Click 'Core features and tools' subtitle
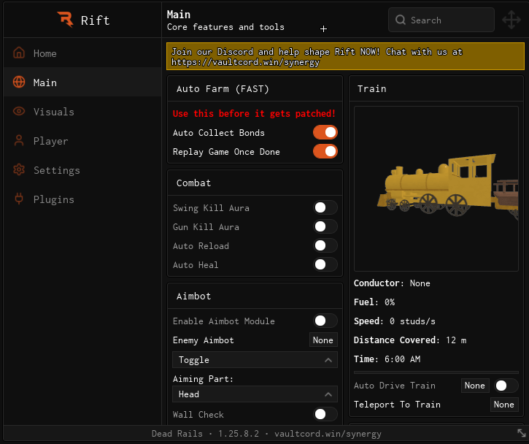The image size is (529, 444). tap(225, 27)
